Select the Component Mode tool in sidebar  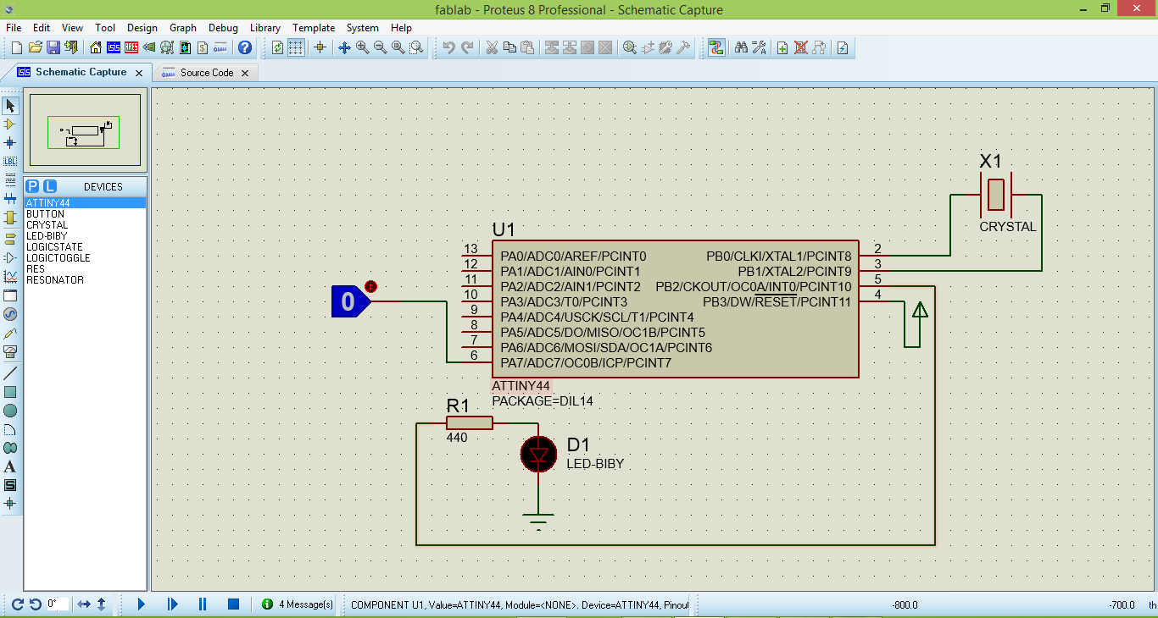(x=10, y=124)
